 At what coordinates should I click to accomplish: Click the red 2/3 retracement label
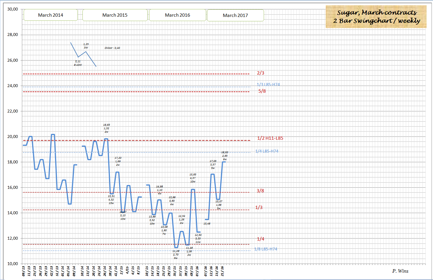(x=261, y=73)
